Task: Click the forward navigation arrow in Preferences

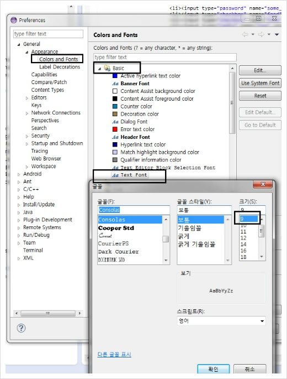Action: [261, 34]
